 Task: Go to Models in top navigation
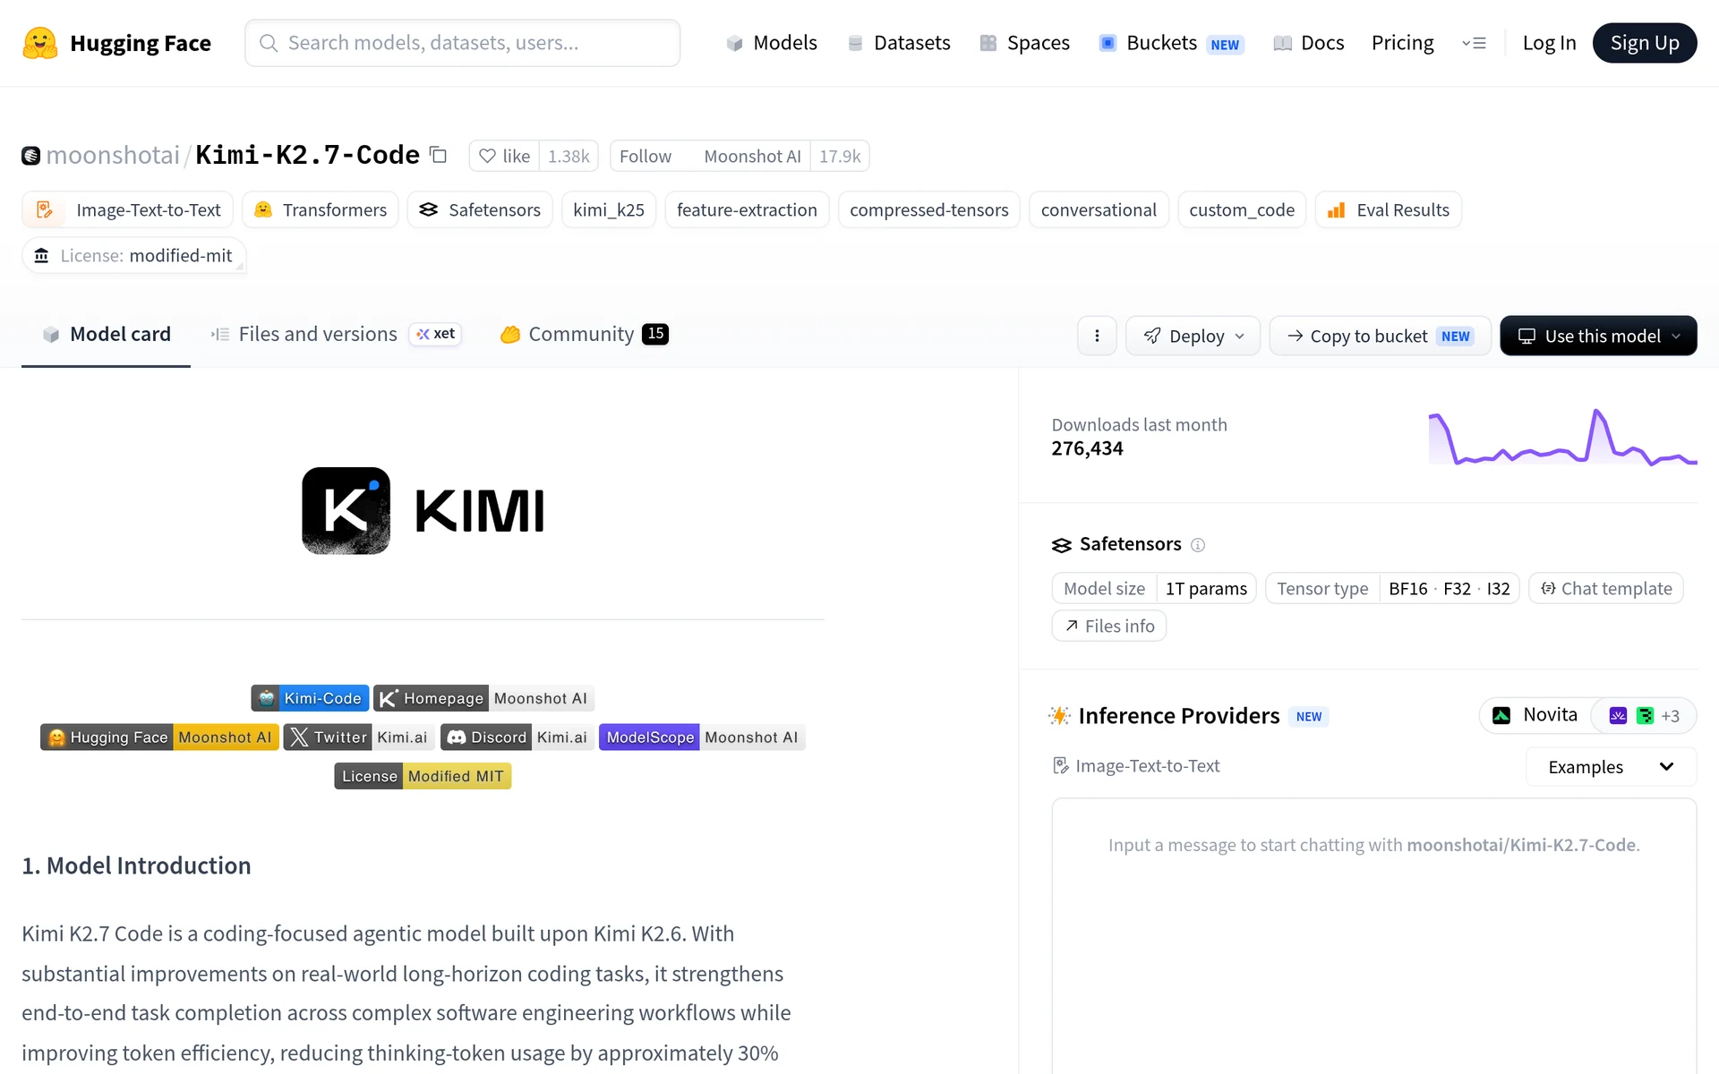pos(771,43)
